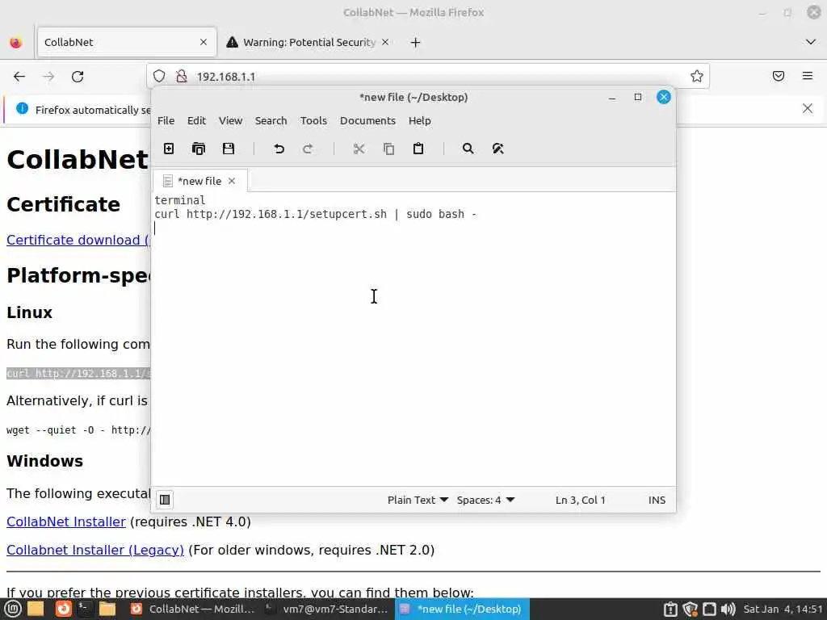
Task: Switch to vm7@vm7-Standard terminal taskbar window
Action: 326,609
